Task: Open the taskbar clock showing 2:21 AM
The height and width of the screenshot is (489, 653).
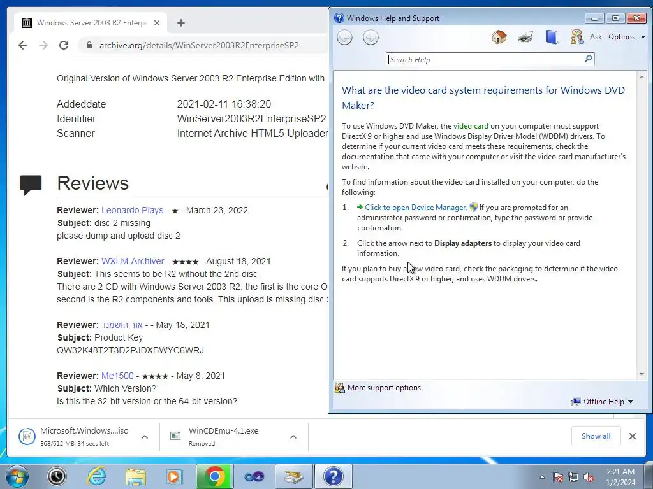Action: pyautogui.click(x=620, y=477)
